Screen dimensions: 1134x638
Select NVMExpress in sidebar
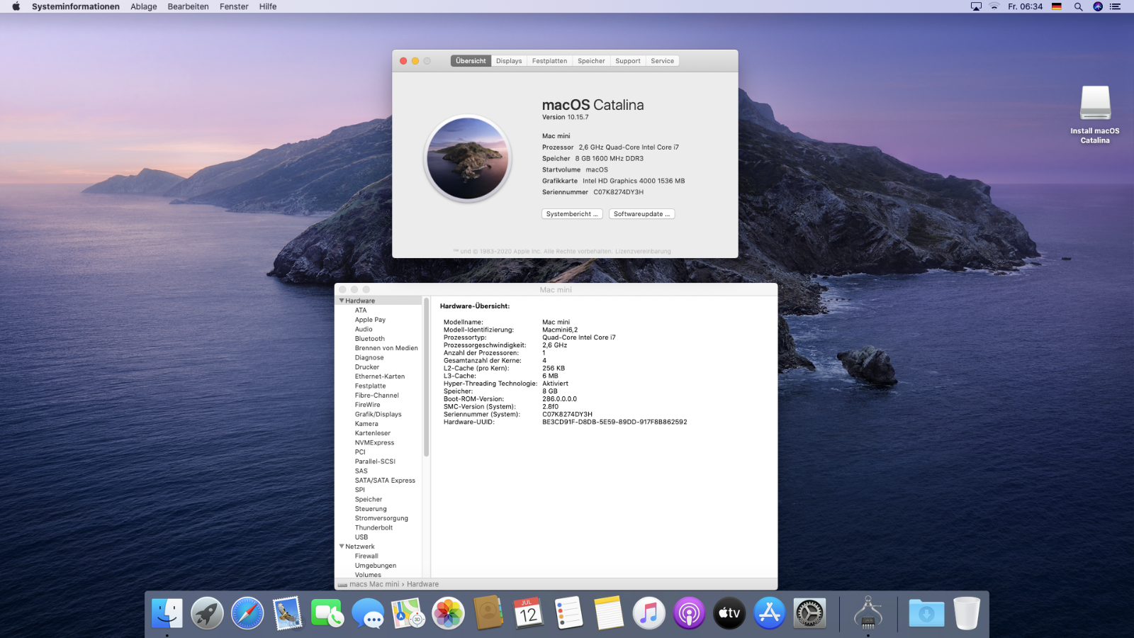[374, 442]
